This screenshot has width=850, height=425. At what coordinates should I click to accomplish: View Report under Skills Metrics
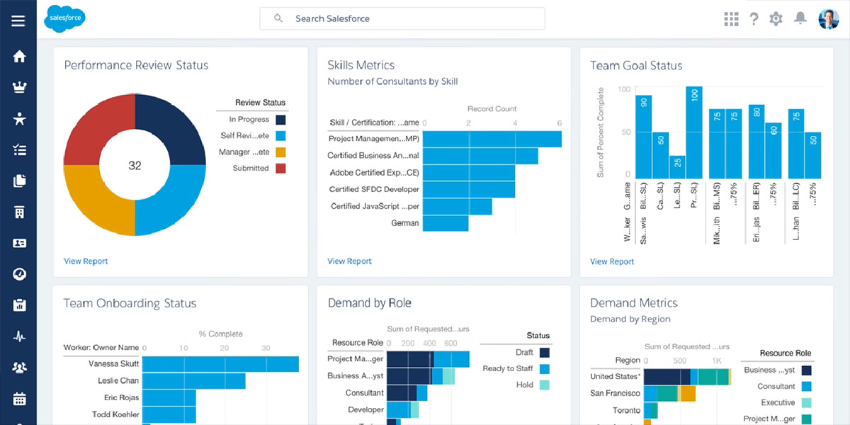point(349,261)
